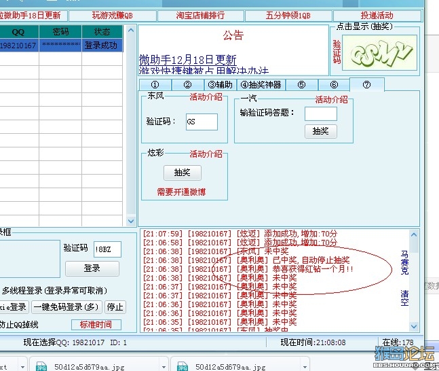Switch to tab ⑤

click(301, 85)
